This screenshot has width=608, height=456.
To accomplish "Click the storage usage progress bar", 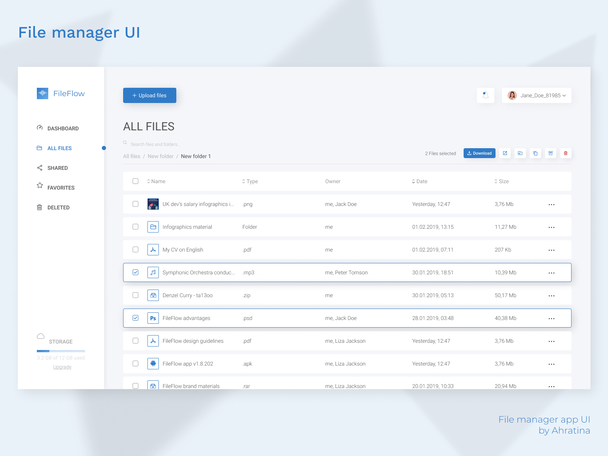I will (61, 351).
